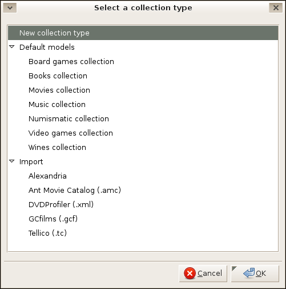The height and width of the screenshot is (289, 286).
Task: Collapse the Default models group
Action: pyautogui.click(x=12, y=47)
